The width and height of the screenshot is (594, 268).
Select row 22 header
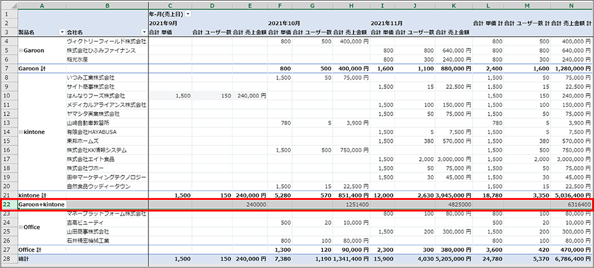9,205
